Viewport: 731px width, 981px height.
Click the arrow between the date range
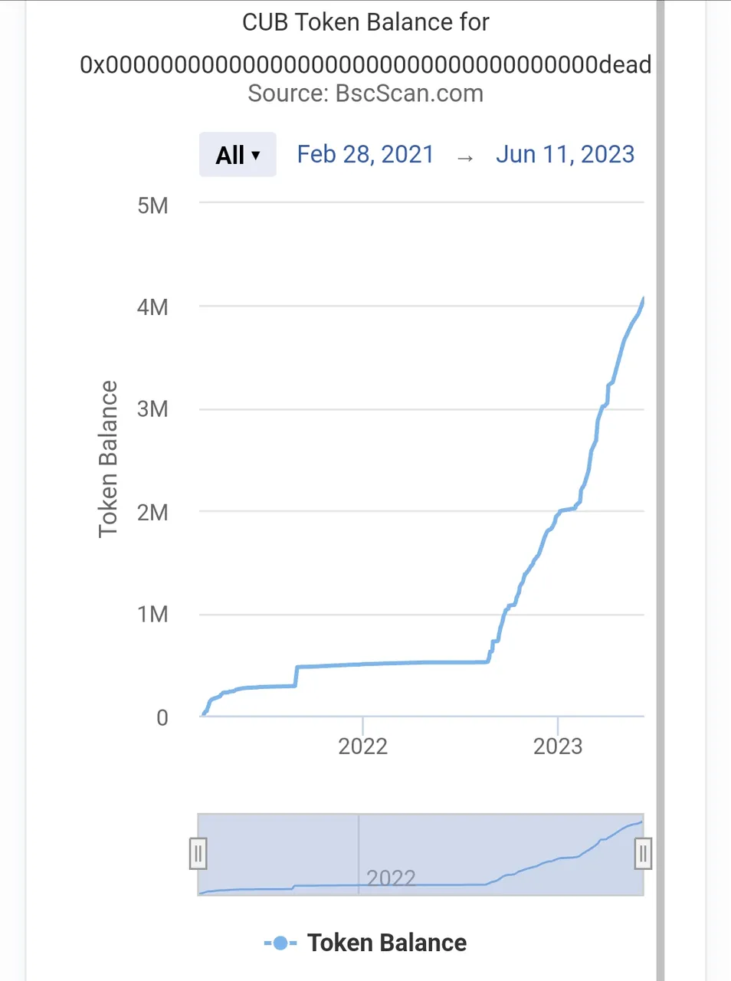coord(465,158)
